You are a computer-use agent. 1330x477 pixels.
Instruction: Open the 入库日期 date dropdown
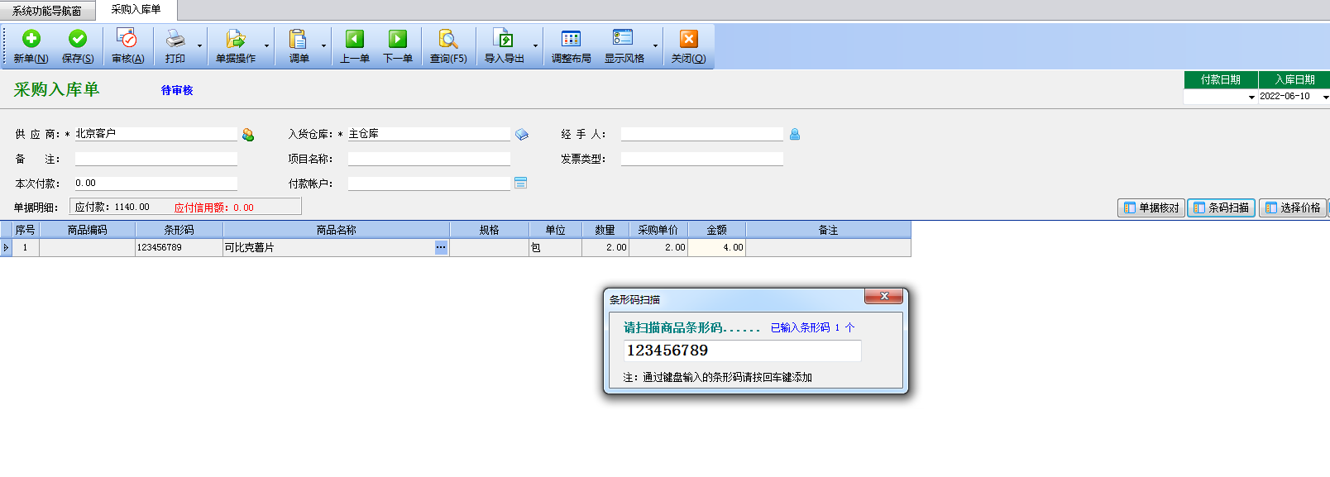point(1325,98)
